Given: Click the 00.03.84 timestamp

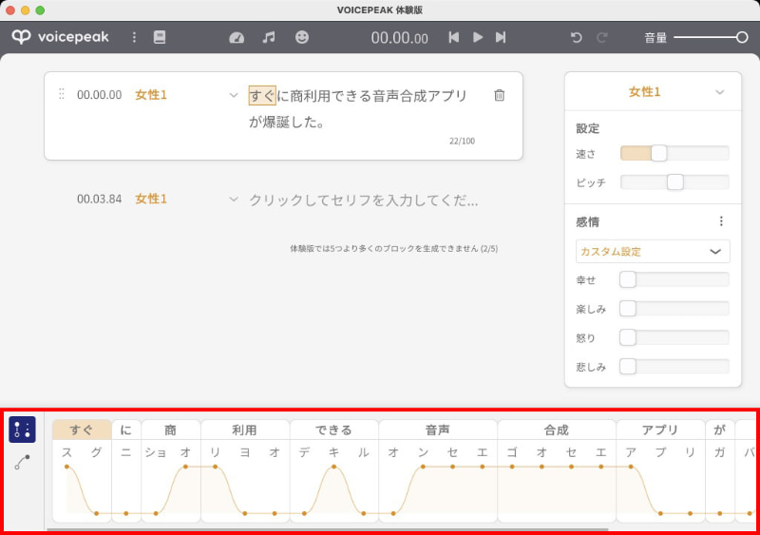Looking at the screenshot, I should point(100,199).
